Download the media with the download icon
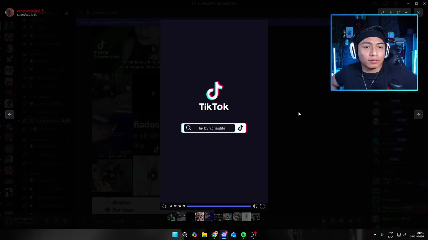 pos(391,12)
